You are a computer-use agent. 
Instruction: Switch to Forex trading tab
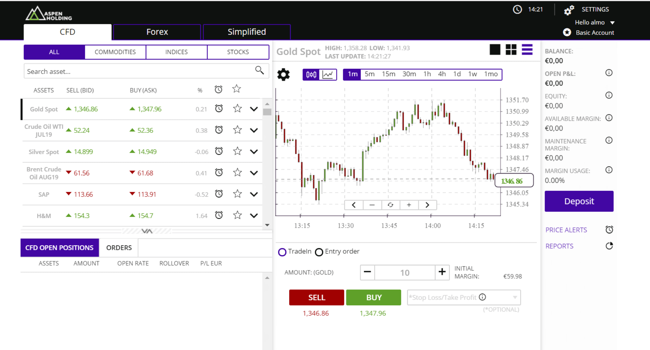click(x=156, y=31)
